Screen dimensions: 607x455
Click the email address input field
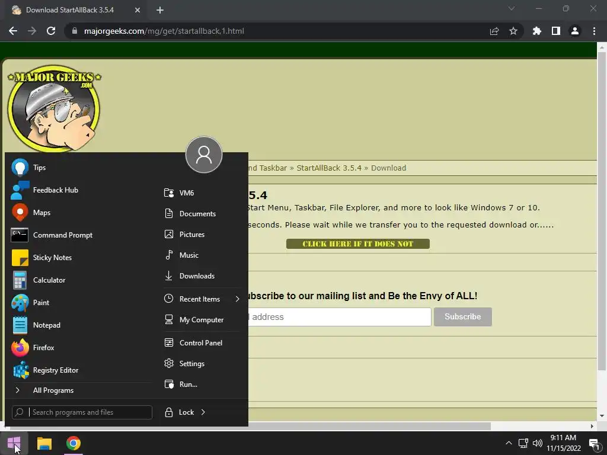[339, 317]
